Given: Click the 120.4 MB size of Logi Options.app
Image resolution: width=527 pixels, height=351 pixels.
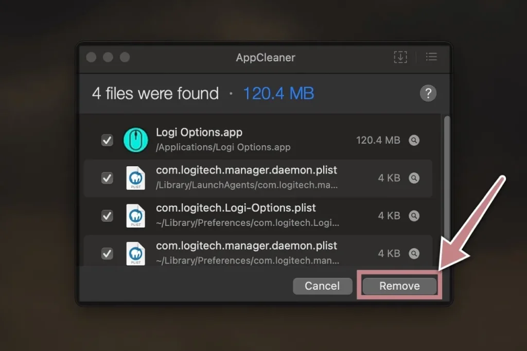Looking at the screenshot, I should click(x=378, y=140).
